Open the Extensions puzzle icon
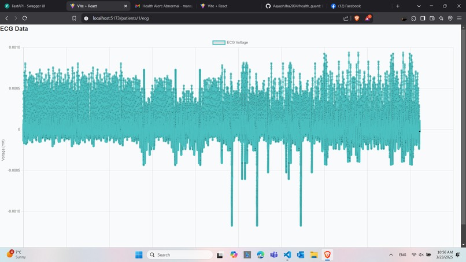466x262 pixels. 414,18
